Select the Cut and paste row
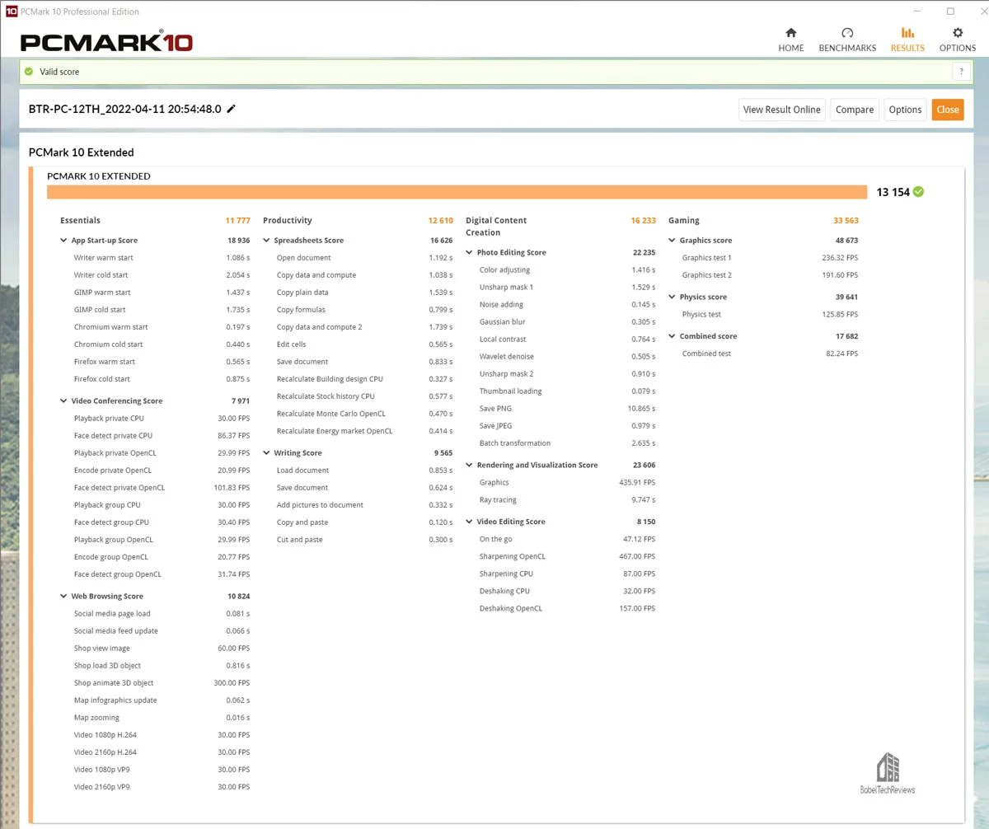Viewport: 989px width, 829px height. [364, 540]
